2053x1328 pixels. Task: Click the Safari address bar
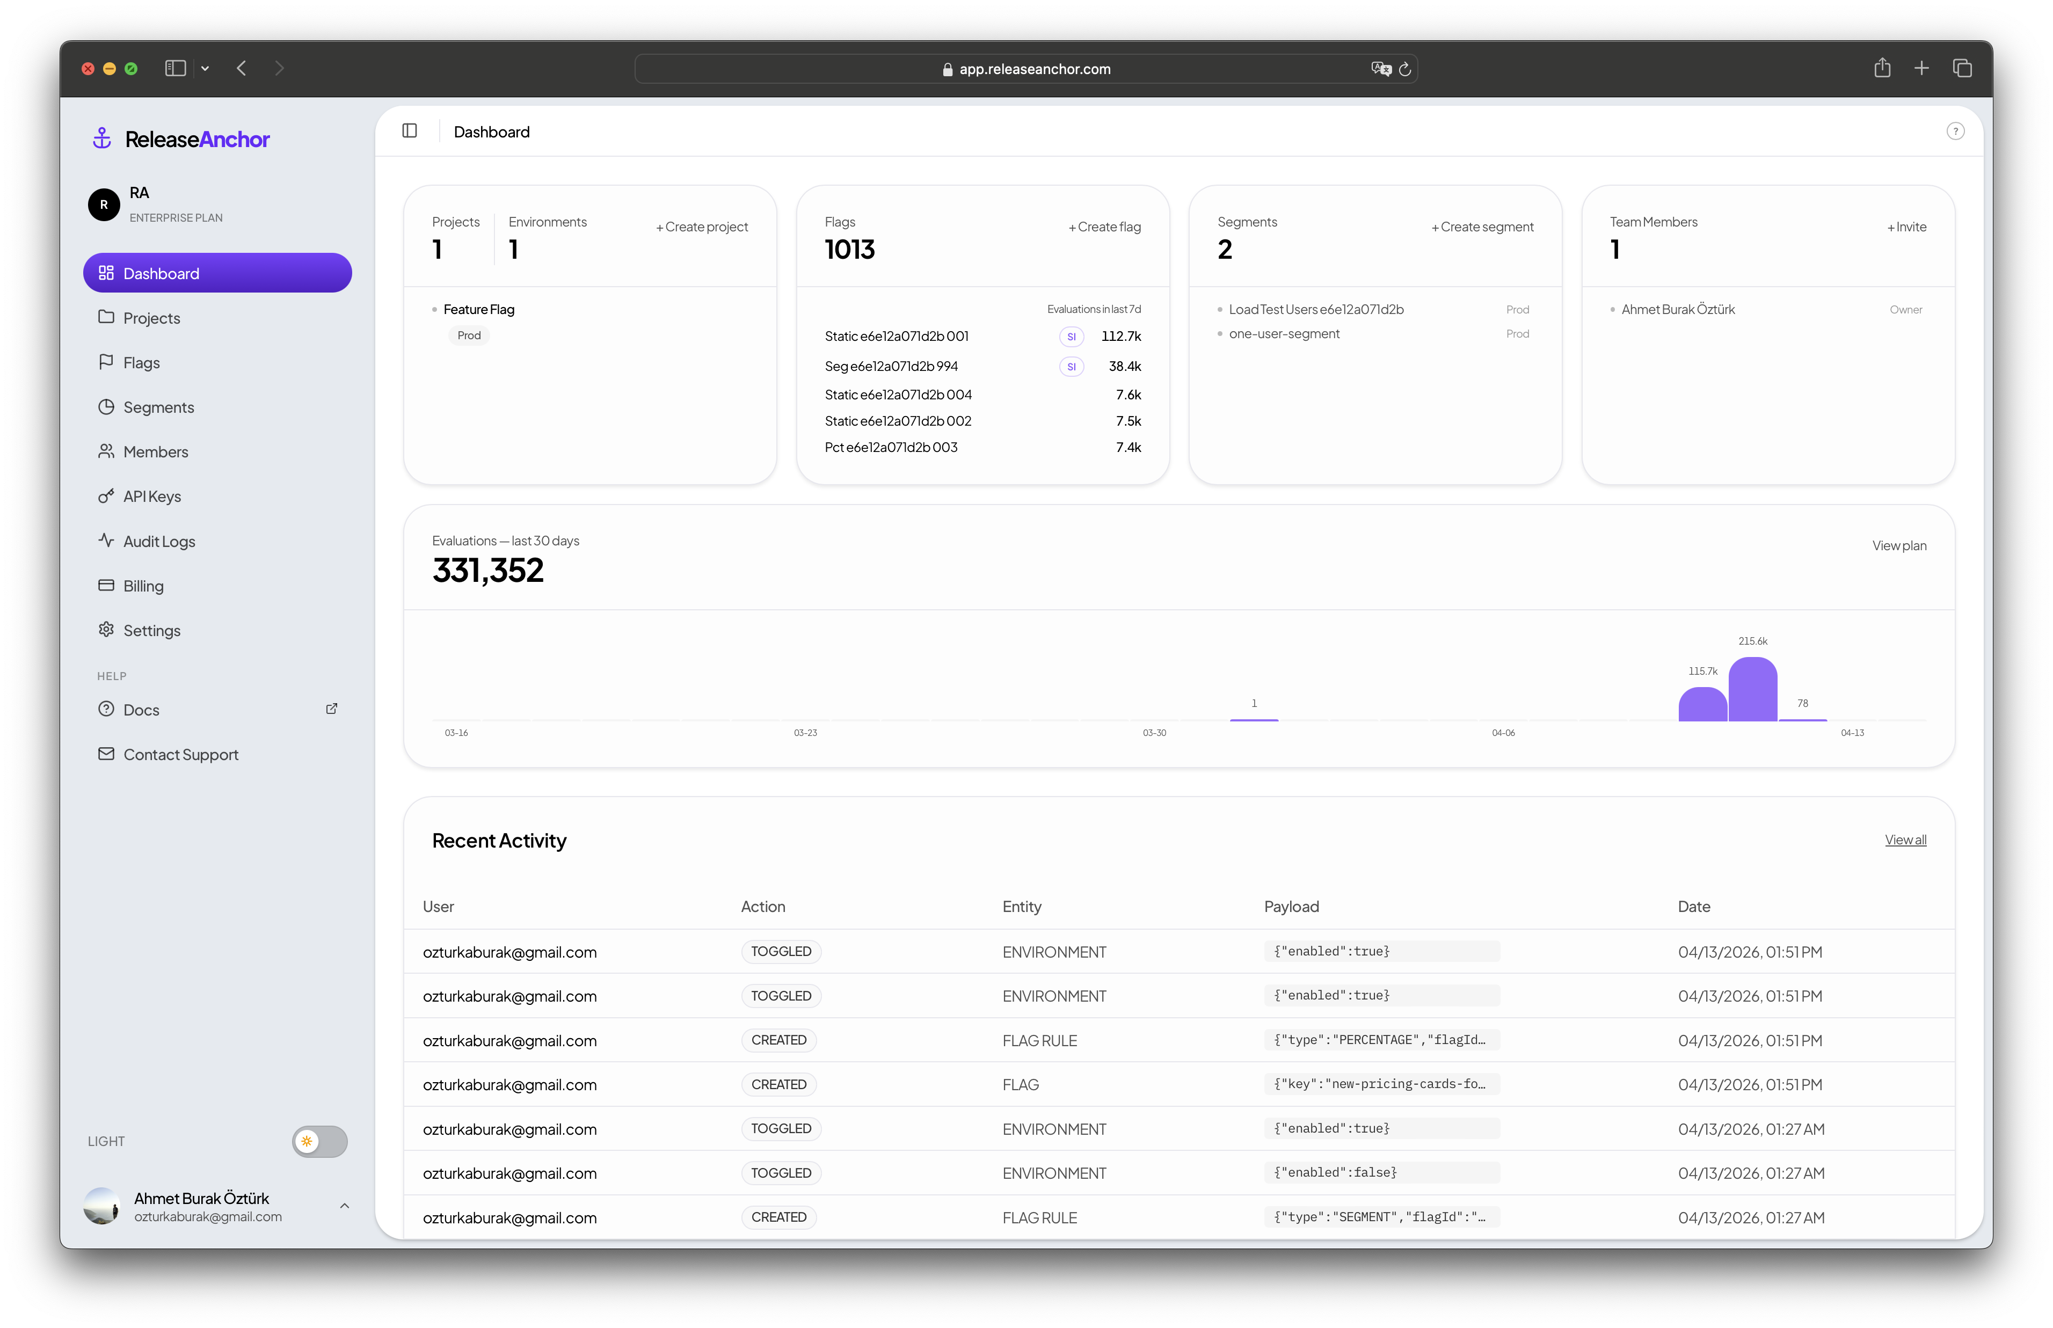(1034, 69)
